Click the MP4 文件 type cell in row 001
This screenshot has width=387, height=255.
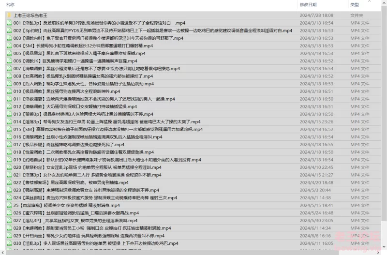[x=360, y=23]
